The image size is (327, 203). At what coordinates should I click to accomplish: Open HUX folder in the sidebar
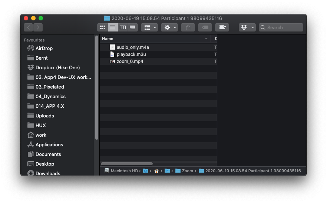tap(36, 125)
